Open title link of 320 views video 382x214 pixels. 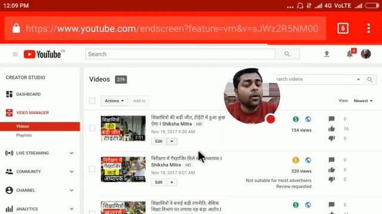click(186, 162)
